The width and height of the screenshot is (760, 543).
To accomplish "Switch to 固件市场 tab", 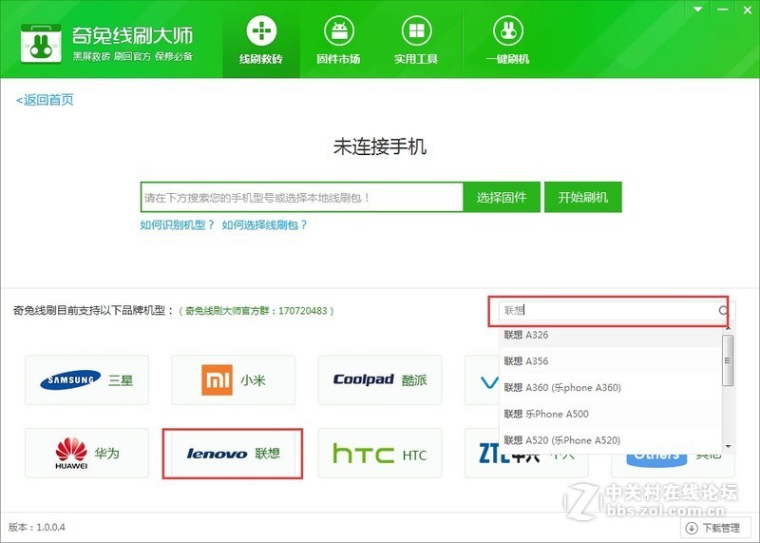I will pos(338,40).
